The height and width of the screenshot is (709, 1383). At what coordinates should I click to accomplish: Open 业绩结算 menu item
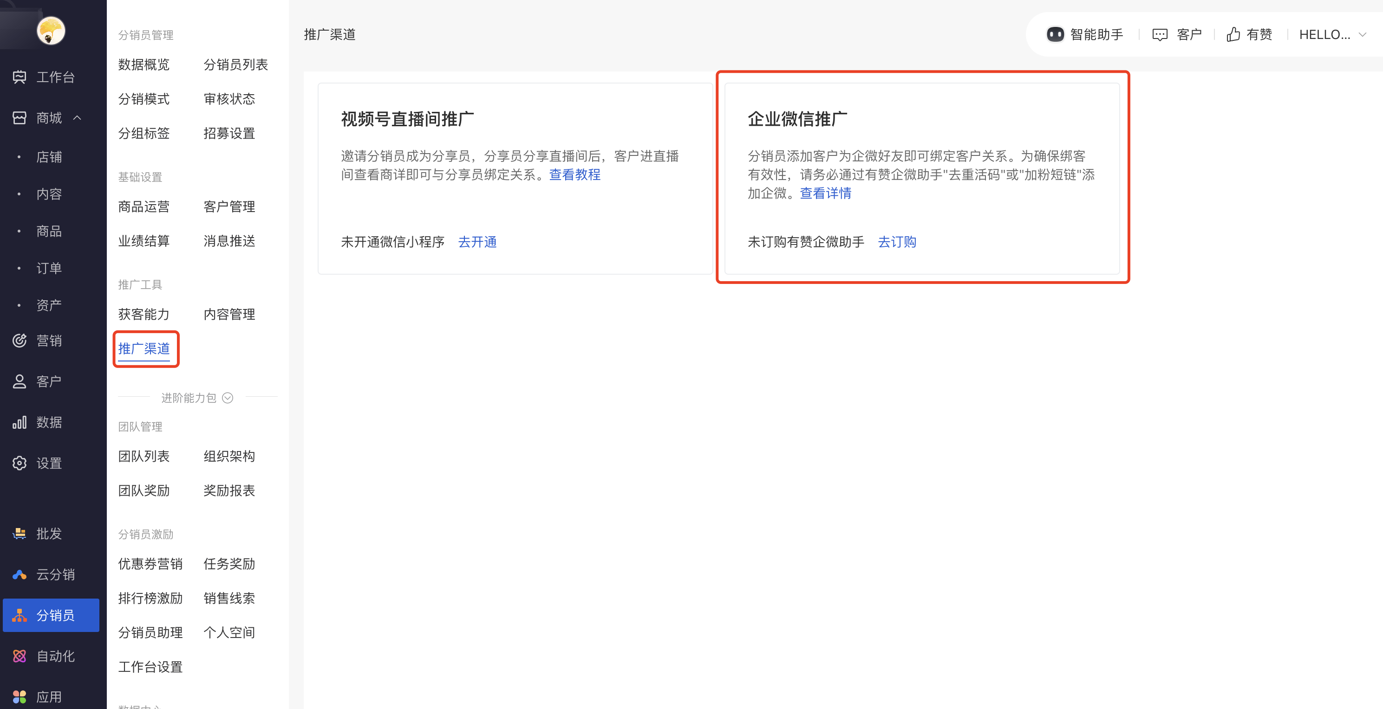click(x=144, y=241)
